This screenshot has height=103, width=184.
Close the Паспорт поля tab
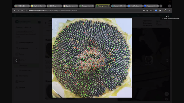click(109, 6)
